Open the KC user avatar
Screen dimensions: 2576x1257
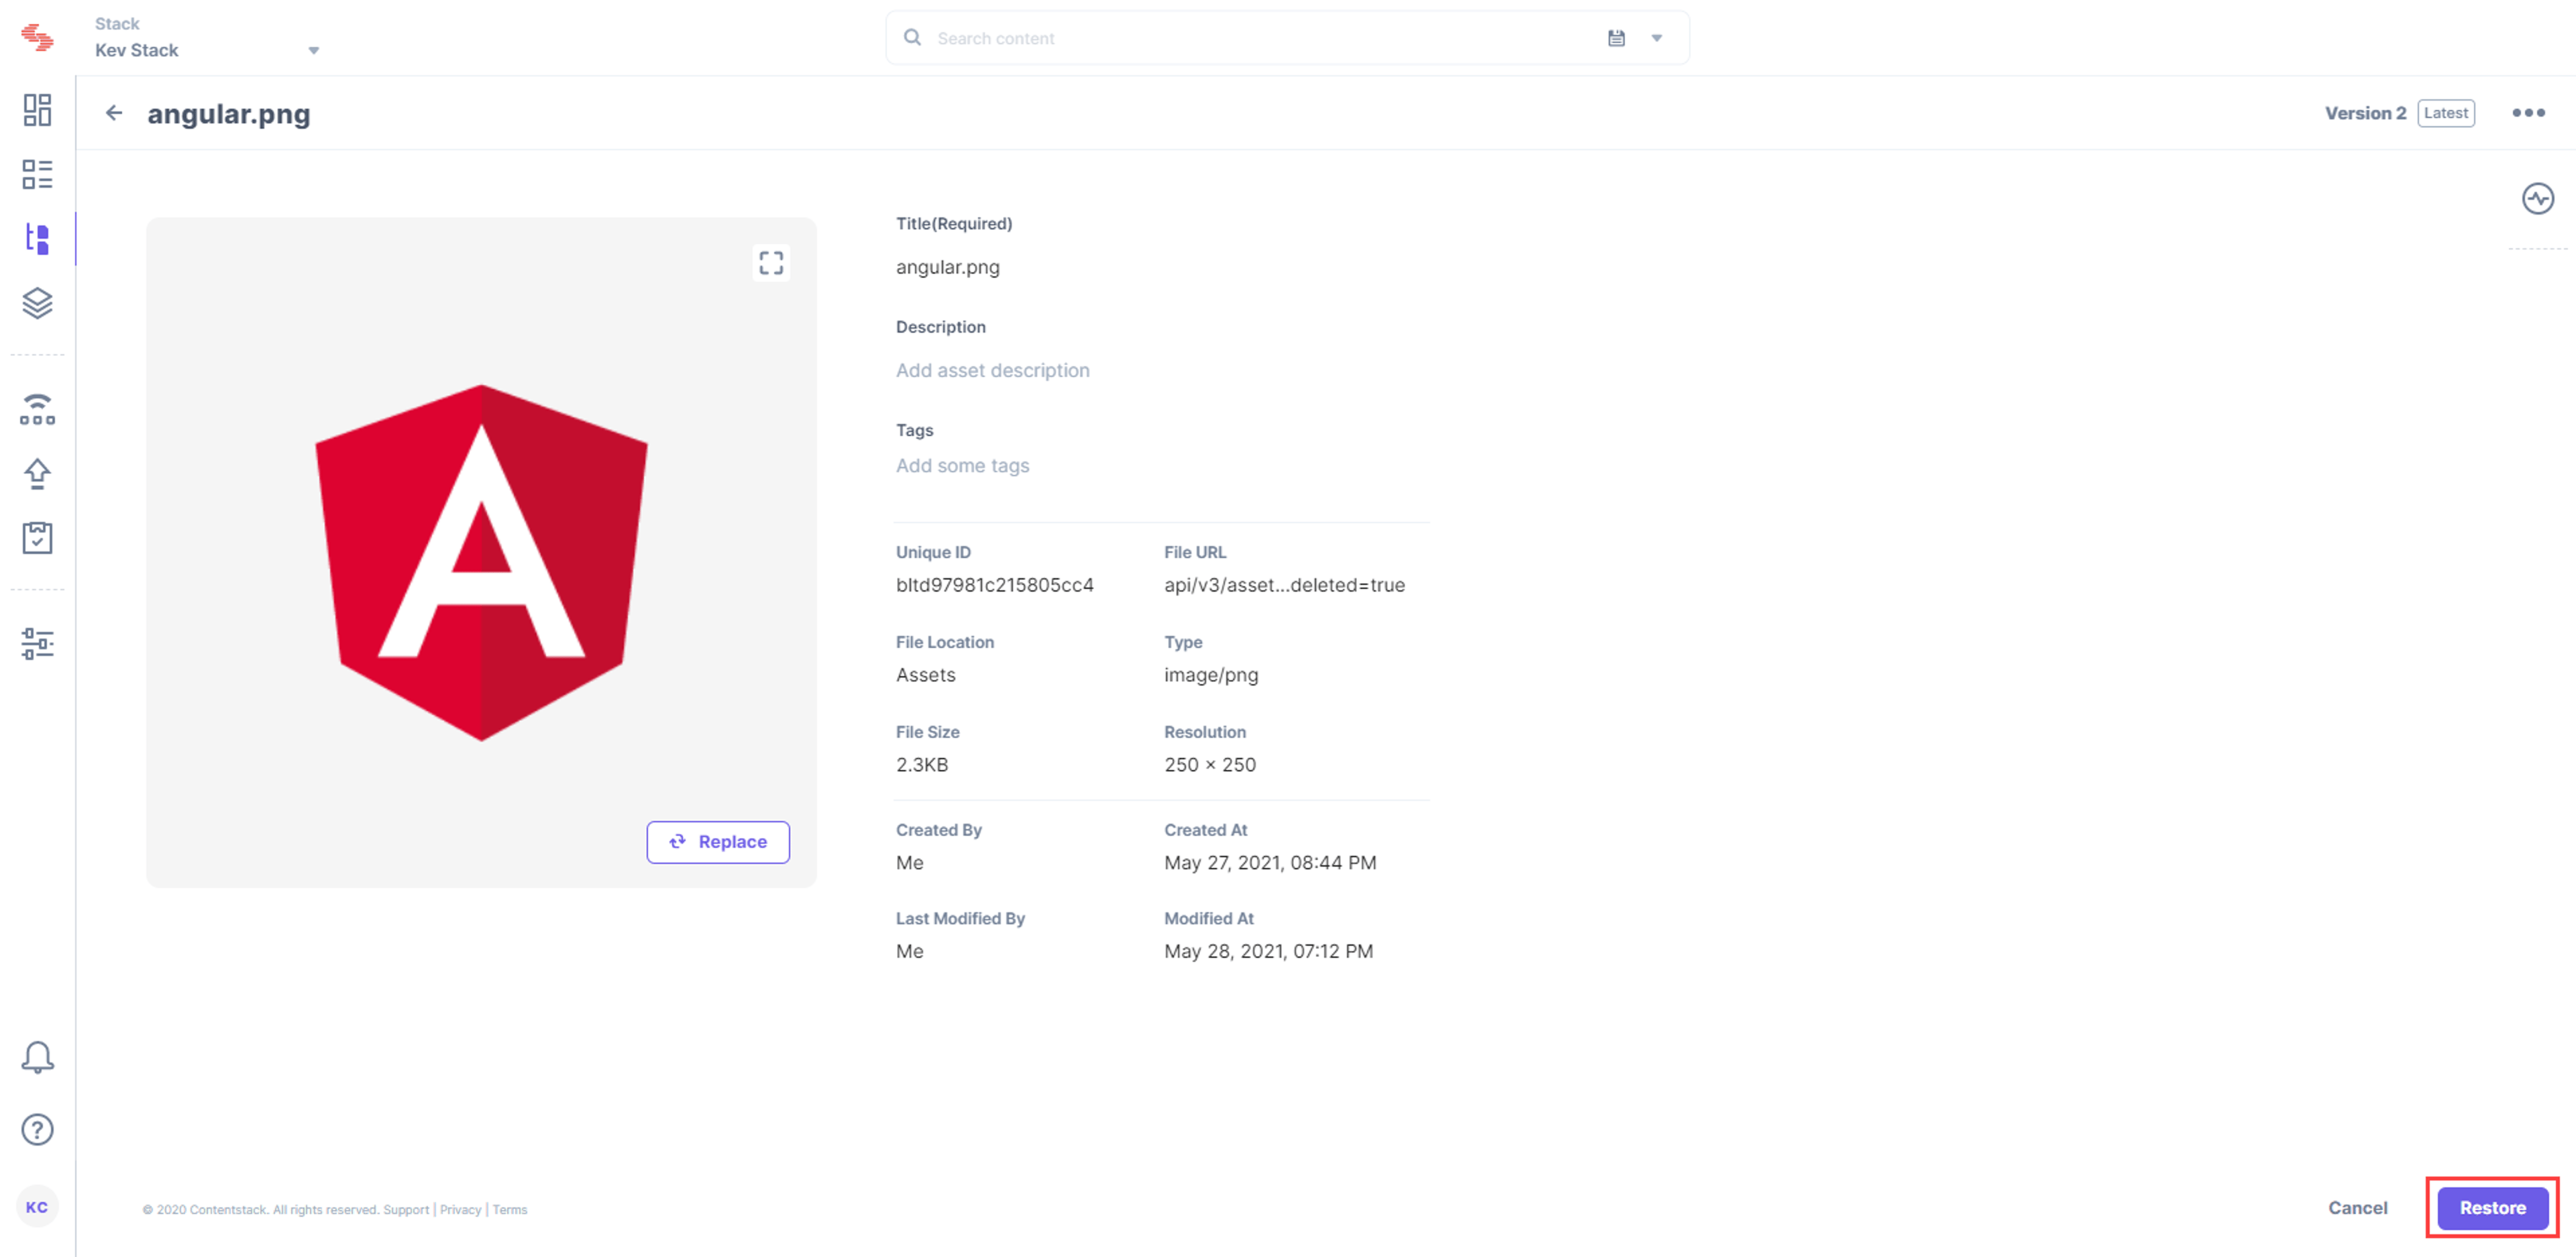click(x=37, y=1207)
